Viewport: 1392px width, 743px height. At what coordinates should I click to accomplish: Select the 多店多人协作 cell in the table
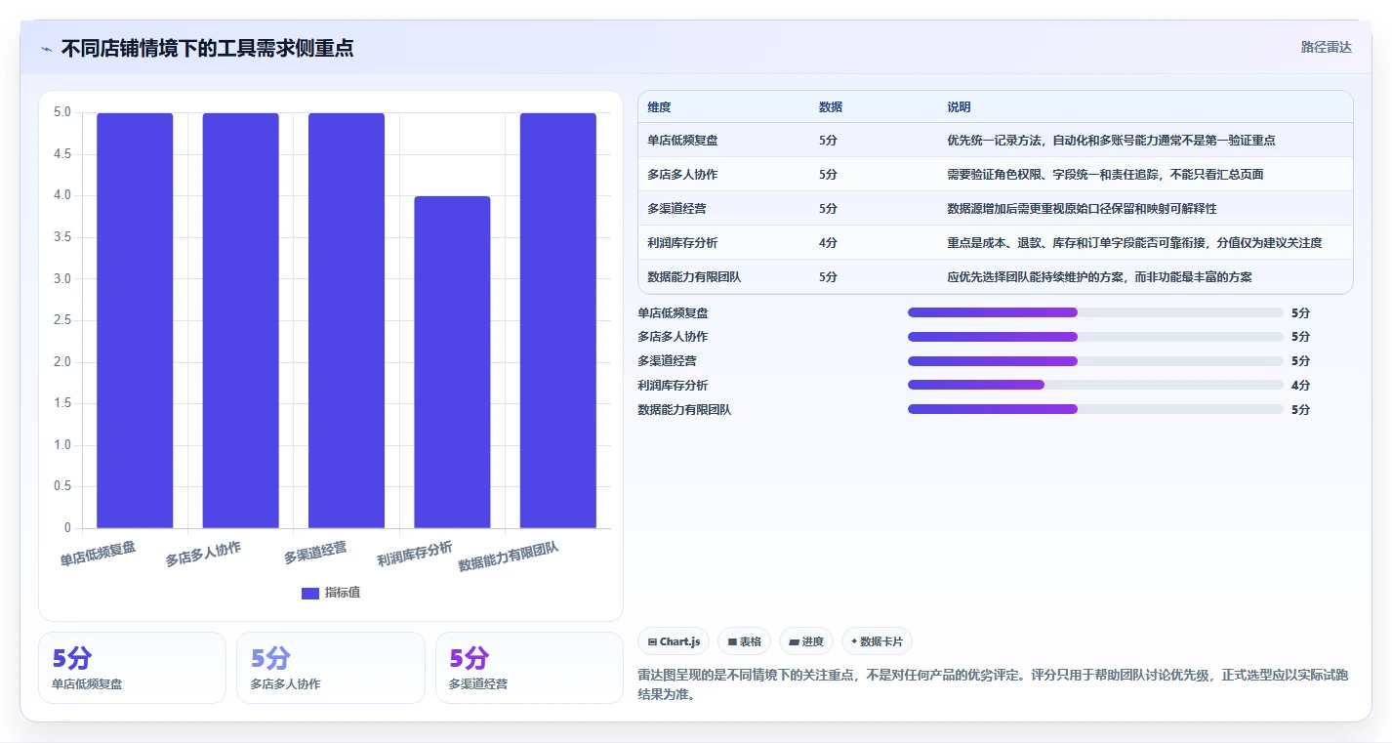coord(682,175)
